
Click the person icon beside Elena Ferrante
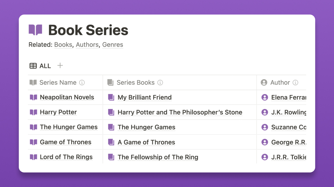click(265, 97)
